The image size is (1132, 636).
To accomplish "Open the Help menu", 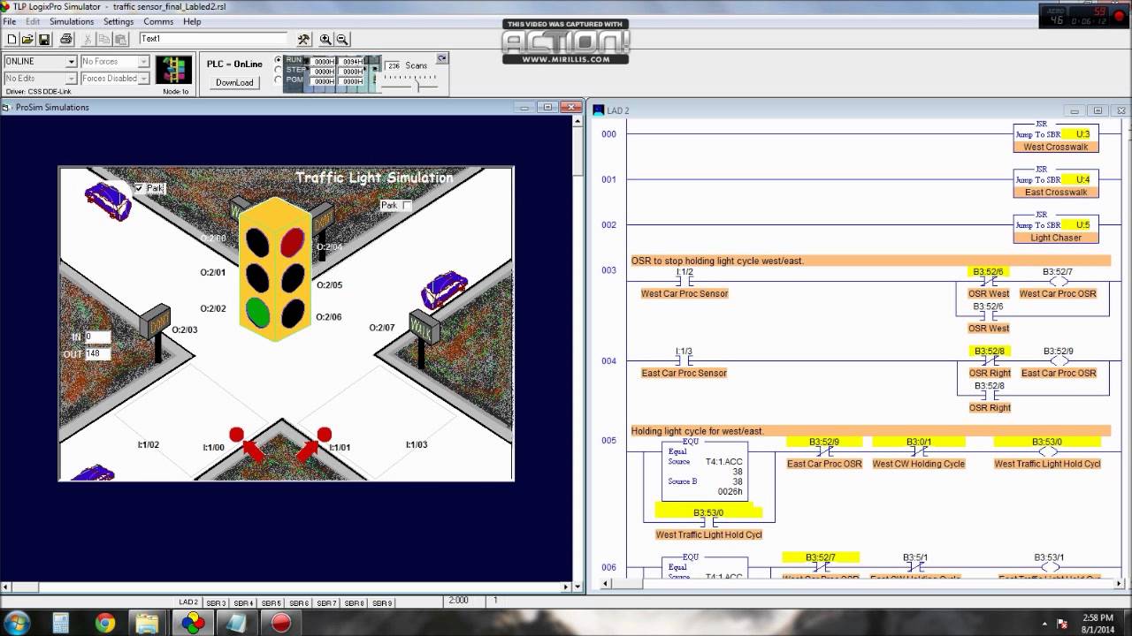I will point(192,21).
